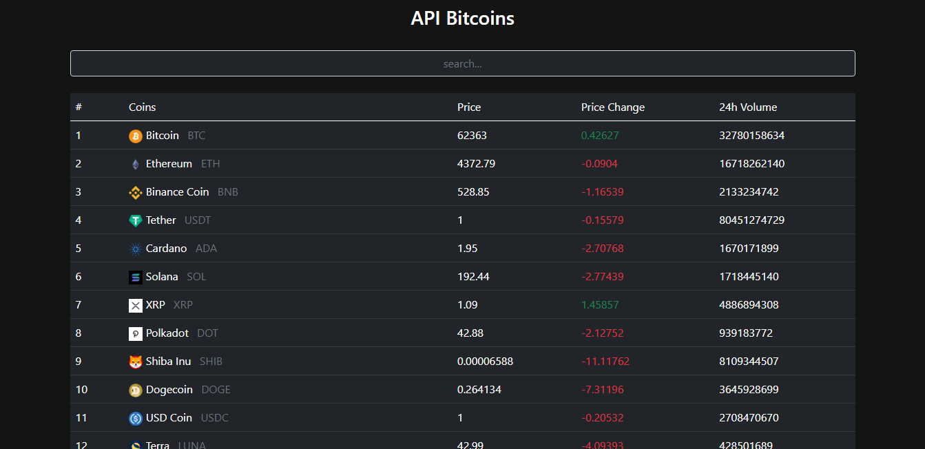925x449 pixels.
Task: Click the Bitcoin logo icon
Action: coord(135,136)
